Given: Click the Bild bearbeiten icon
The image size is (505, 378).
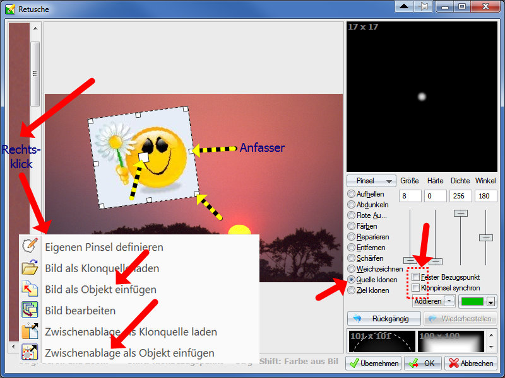Looking at the screenshot, I should (x=30, y=310).
